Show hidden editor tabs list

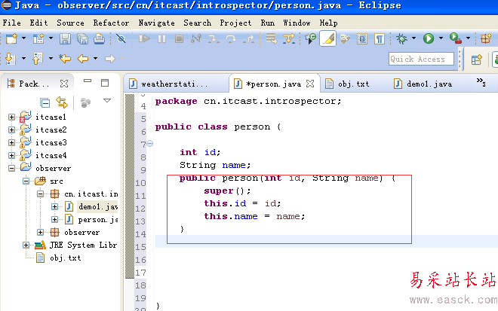(x=481, y=82)
